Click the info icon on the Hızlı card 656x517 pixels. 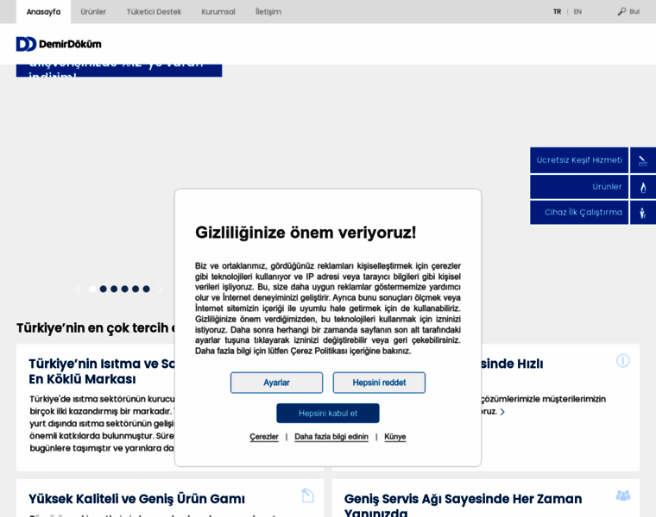click(x=622, y=360)
